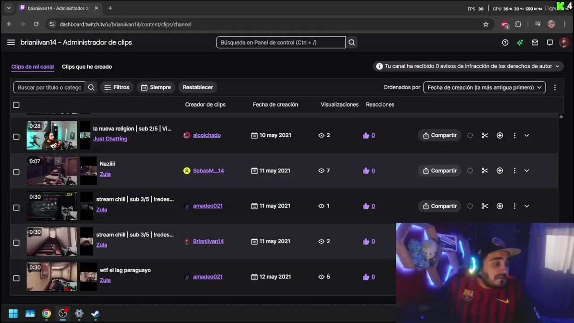Open the SebasM__14 creator link
Screen dimensions: 574x323
pos(208,170)
